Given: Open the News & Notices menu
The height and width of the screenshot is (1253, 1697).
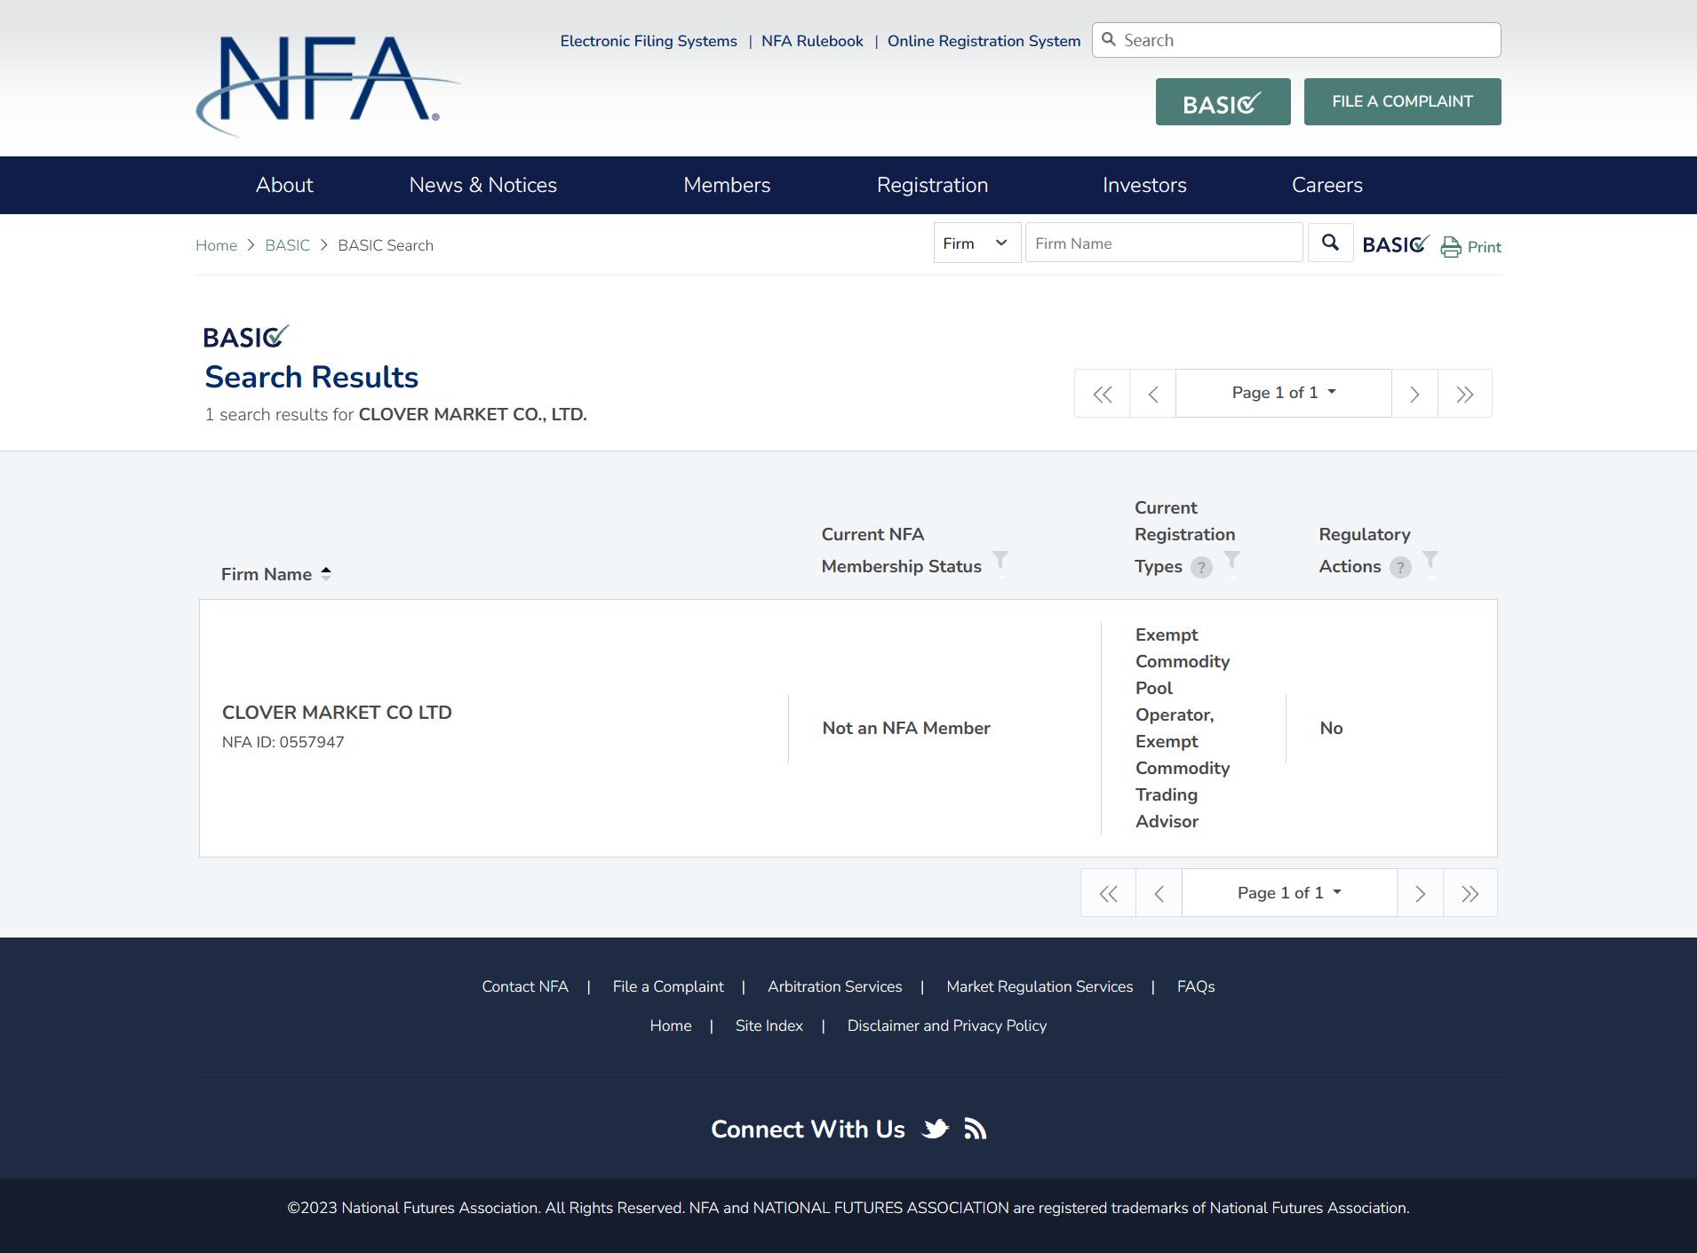Looking at the screenshot, I should 482,185.
